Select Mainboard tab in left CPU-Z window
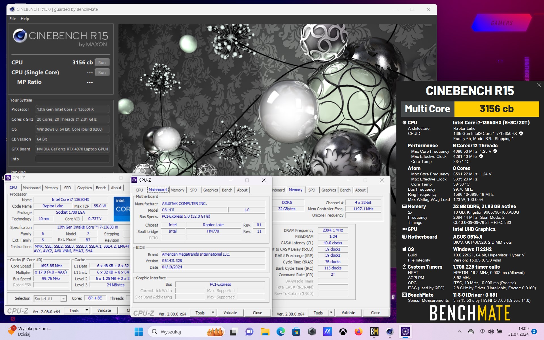The height and width of the screenshot is (340, 544). click(31, 188)
